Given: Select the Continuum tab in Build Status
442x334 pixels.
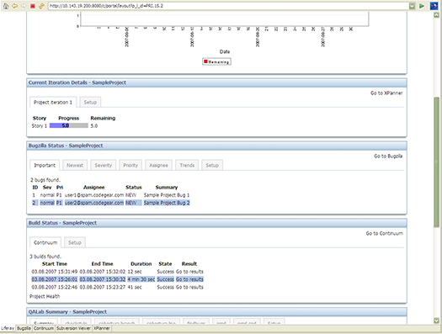Looking at the screenshot, I should click(45, 242).
